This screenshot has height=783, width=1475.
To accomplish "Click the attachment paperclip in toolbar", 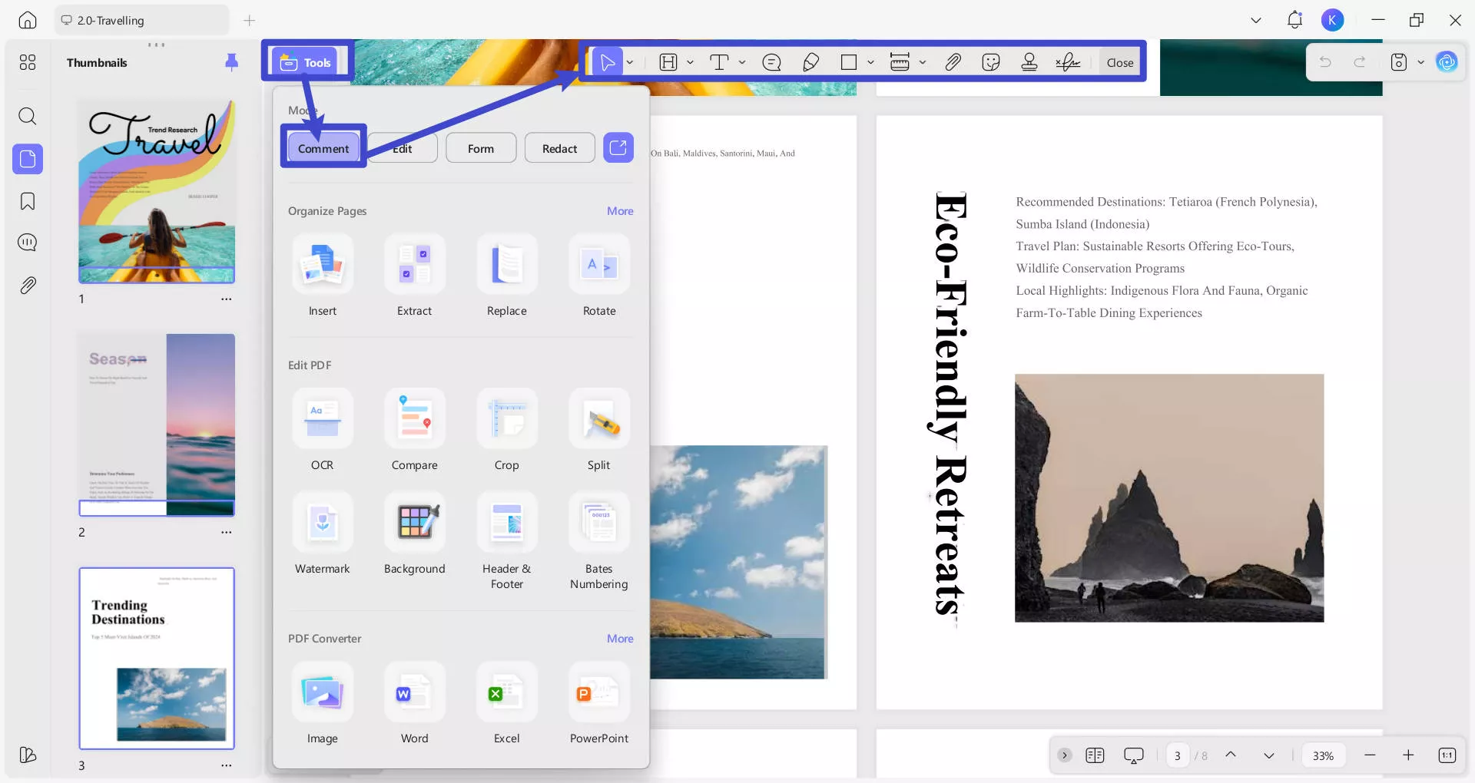I will pos(953,62).
